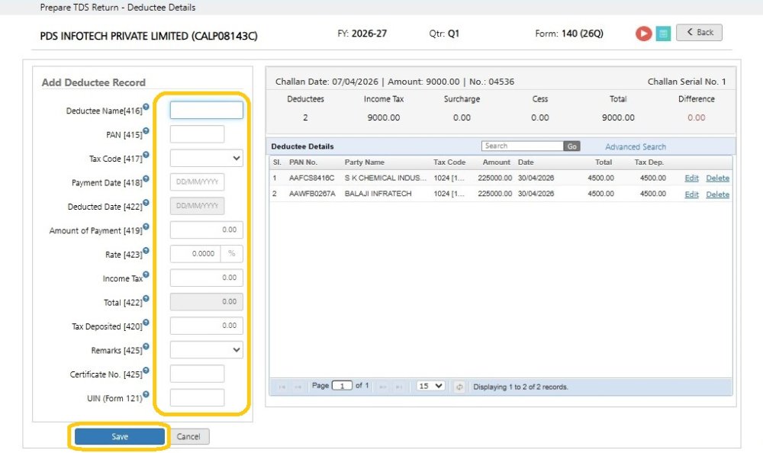Sort by Date column header
Screen dimensions: 763x453
click(526, 162)
